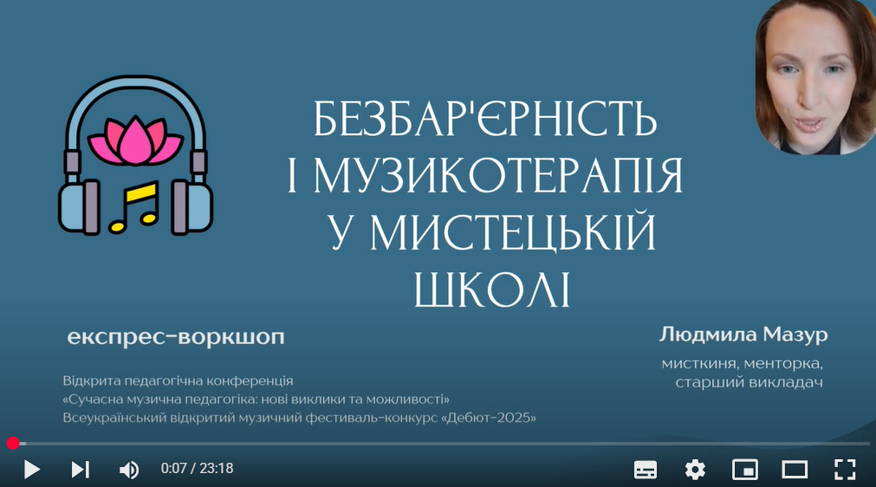Image resolution: width=876 pixels, height=487 pixels.
Task: Click the speaker name "Людмила Мазур"
Action: click(x=743, y=334)
